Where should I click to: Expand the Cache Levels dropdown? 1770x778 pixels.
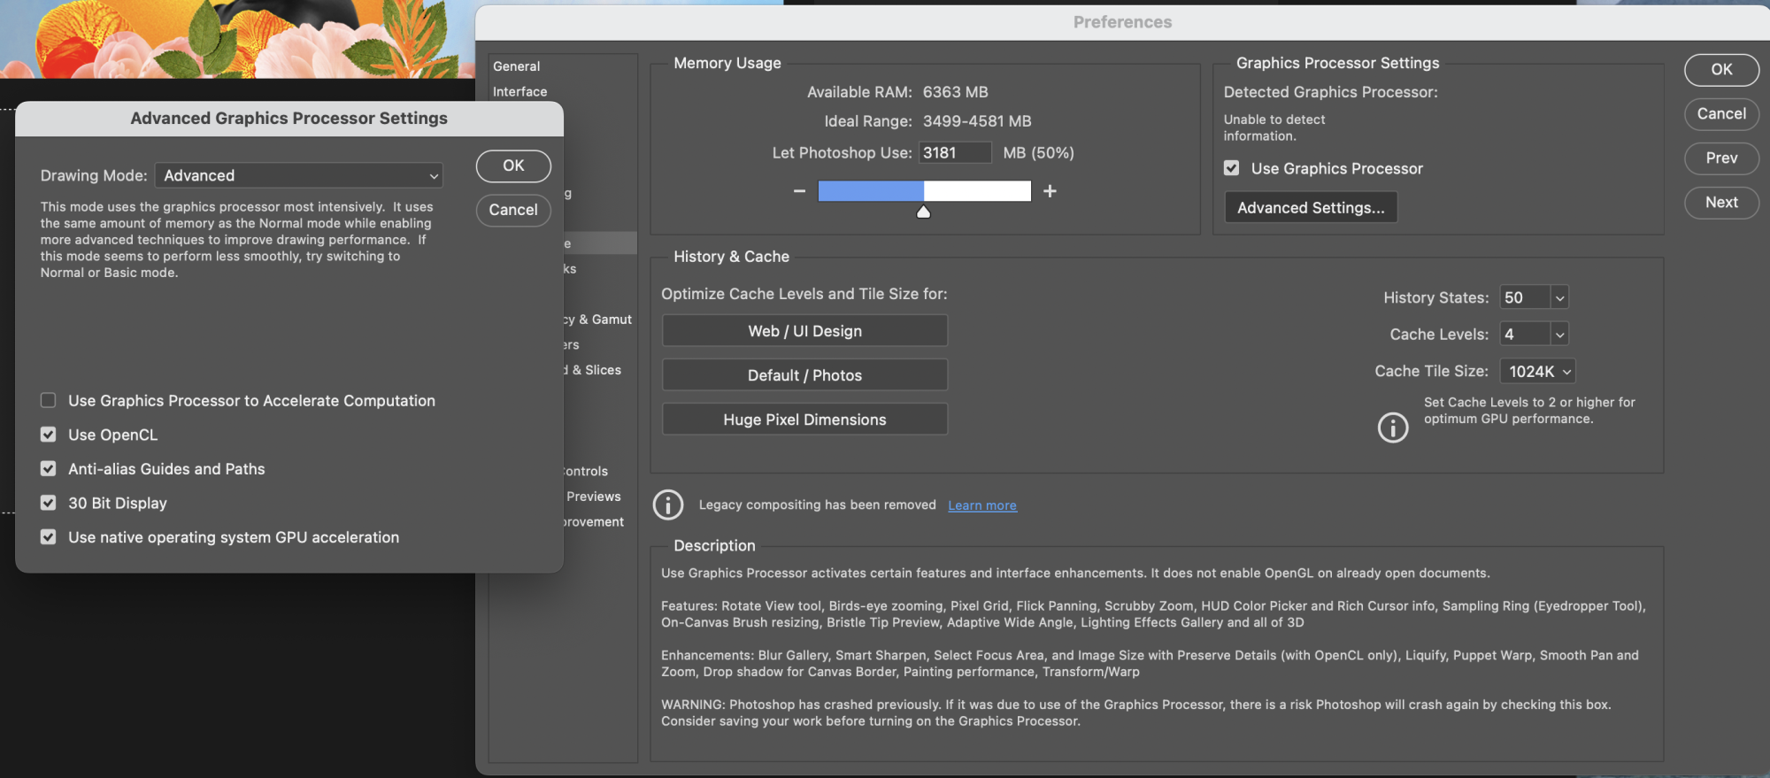(x=1559, y=335)
